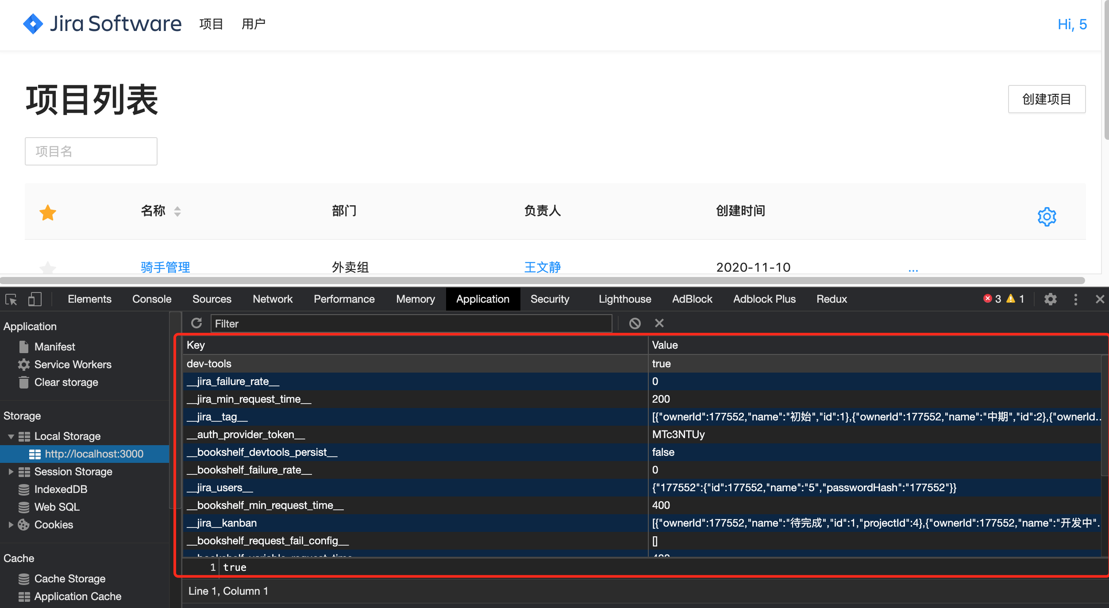Screen dimensions: 1109x608
Task: Open DevTools three-dot options menu
Action: tap(1075, 299)
